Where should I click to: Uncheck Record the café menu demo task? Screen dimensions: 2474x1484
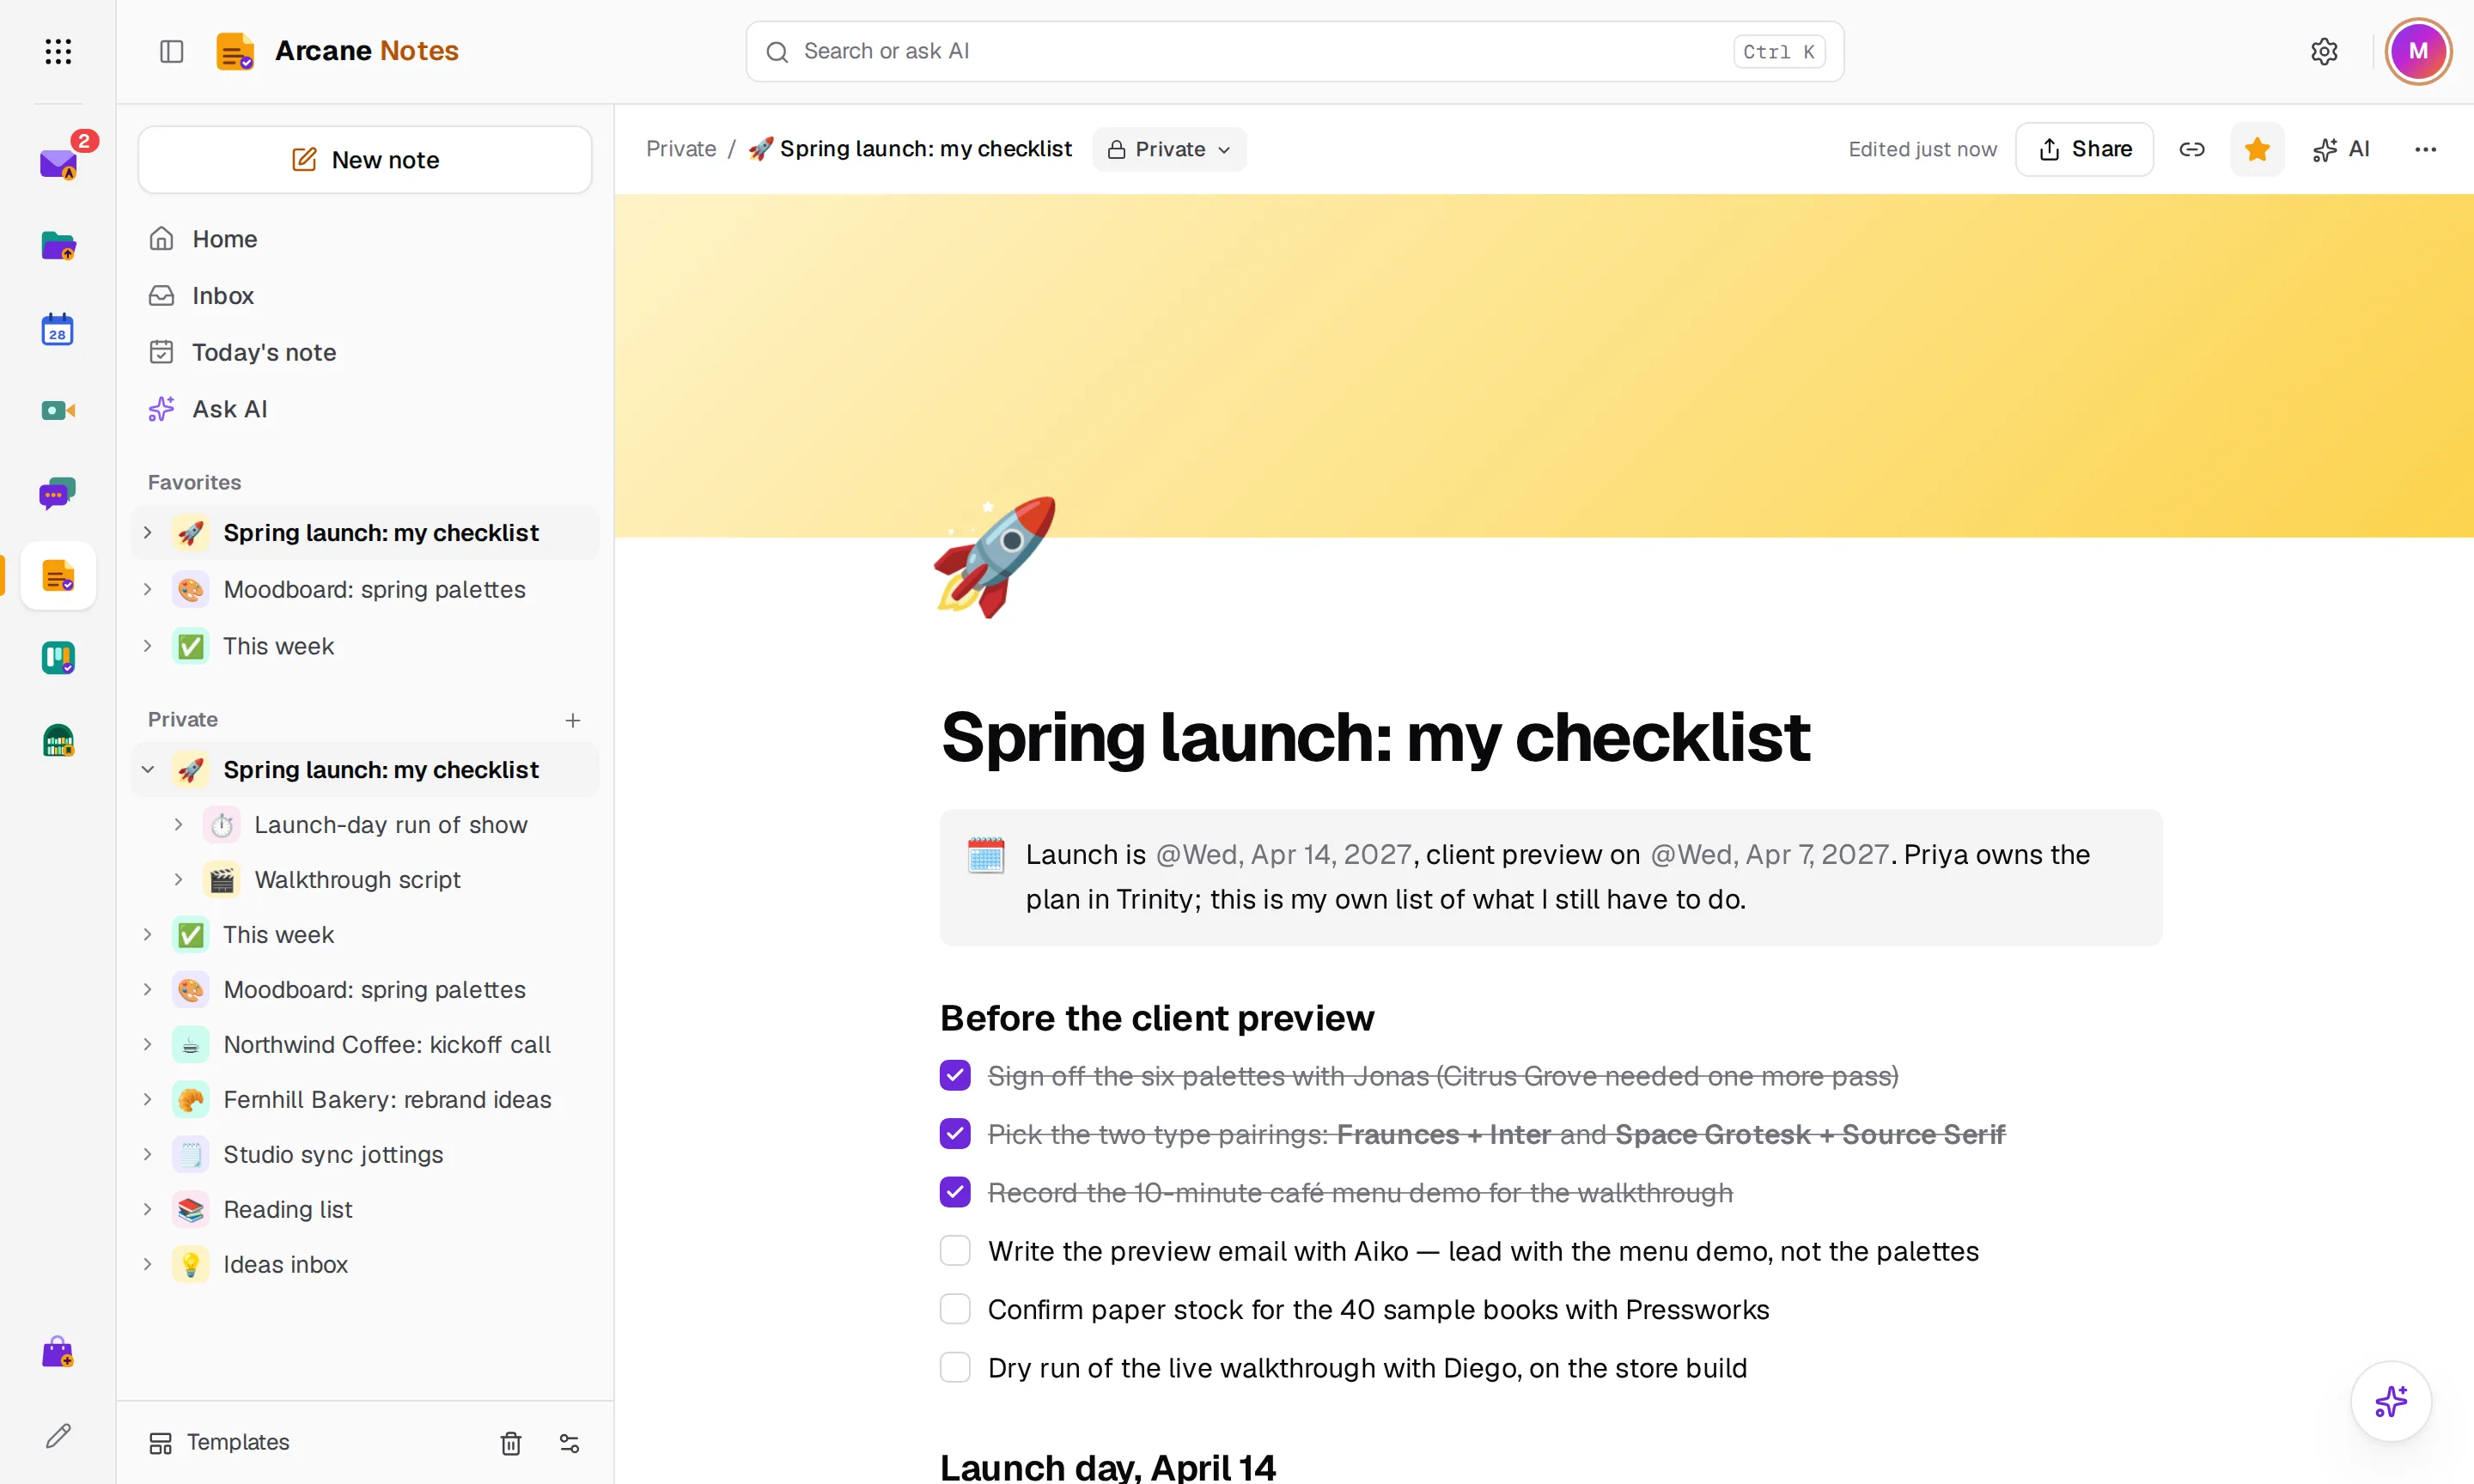955,1192
